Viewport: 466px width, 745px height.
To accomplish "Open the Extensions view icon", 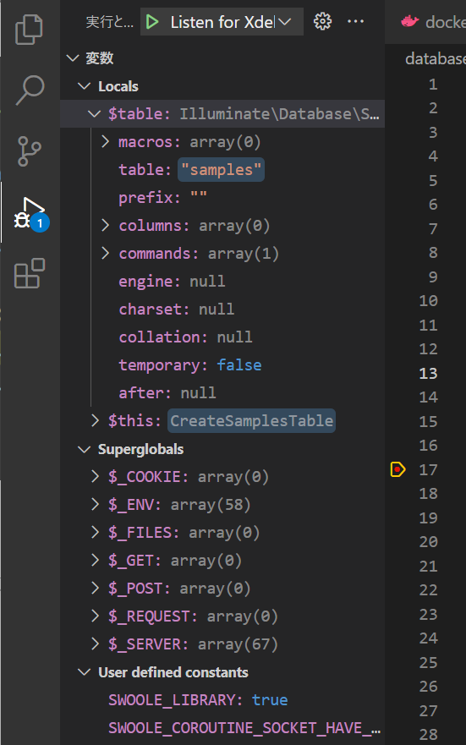I will pos(30,273).
